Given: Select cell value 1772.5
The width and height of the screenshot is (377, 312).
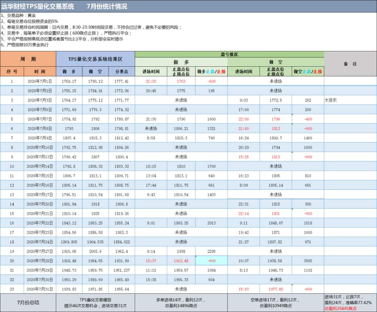Looking at the screenshot, I should pos(276,100).
